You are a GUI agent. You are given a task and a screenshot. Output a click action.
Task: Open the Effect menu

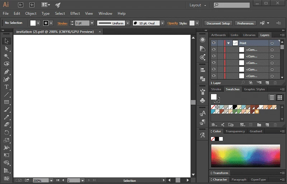pyautogui.click(x=75, y=14)
